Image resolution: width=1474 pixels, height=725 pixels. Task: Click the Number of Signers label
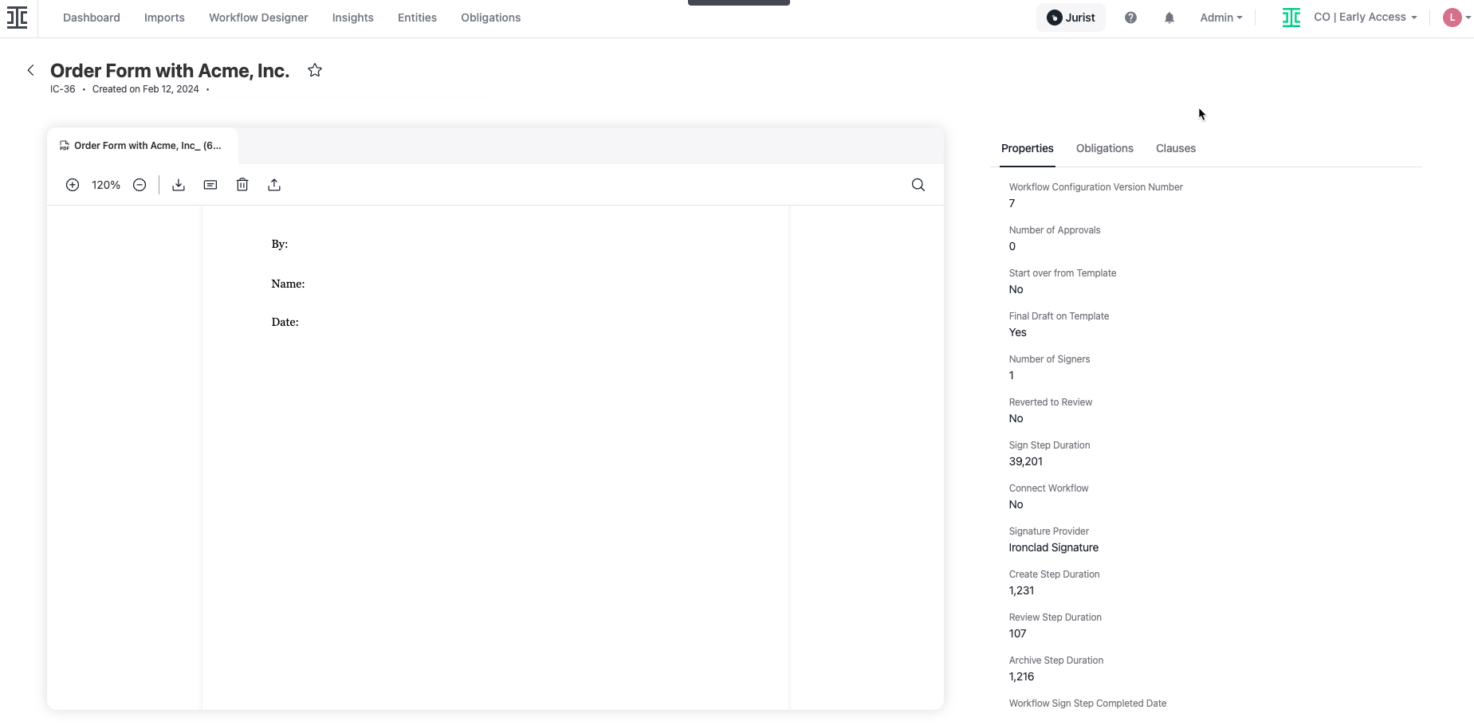coord(1049,359)
